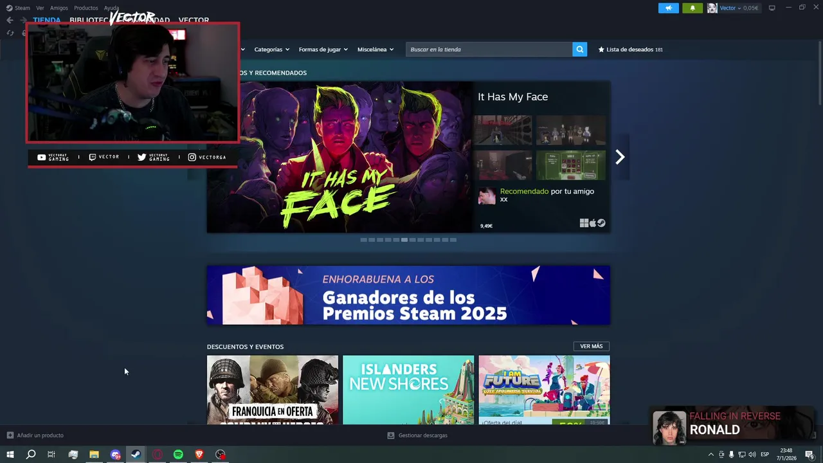The width and height of the screenshot is (823, 463).
Task: View top-right It Has My Face screenshot
Action: coord(571,131)
